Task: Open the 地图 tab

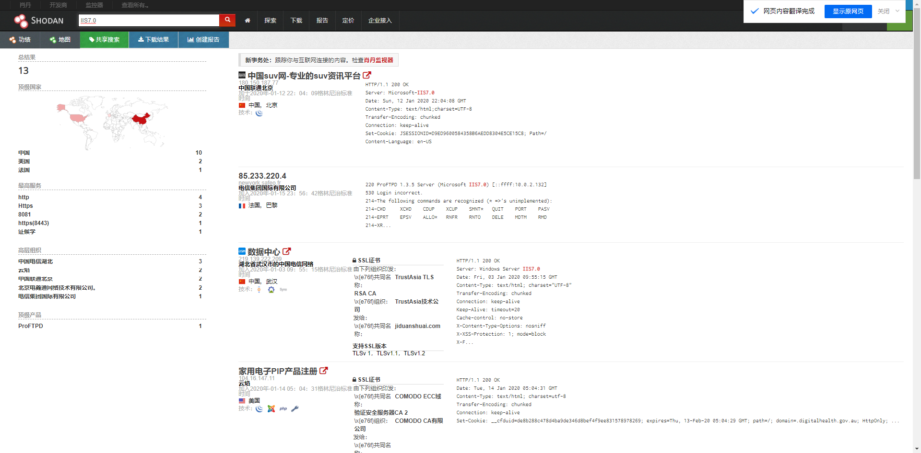Action: (x=60, y=40)
